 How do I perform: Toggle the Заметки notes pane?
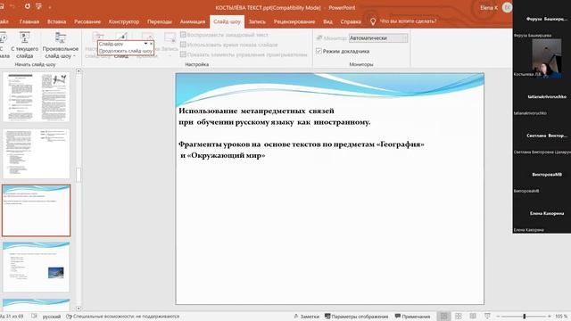[x=306, y=317]
